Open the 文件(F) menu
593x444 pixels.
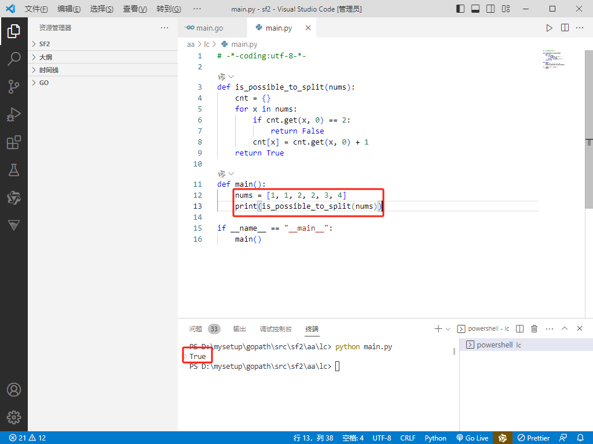(x=36, y=9)
